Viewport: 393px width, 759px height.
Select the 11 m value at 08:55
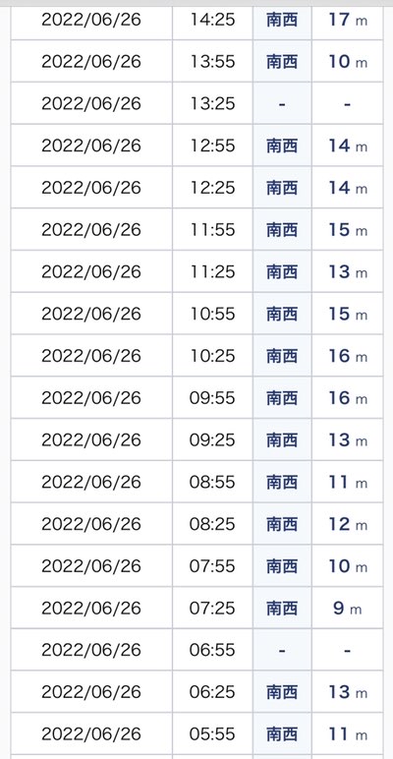pyautogui.click(x=348, y=482)
